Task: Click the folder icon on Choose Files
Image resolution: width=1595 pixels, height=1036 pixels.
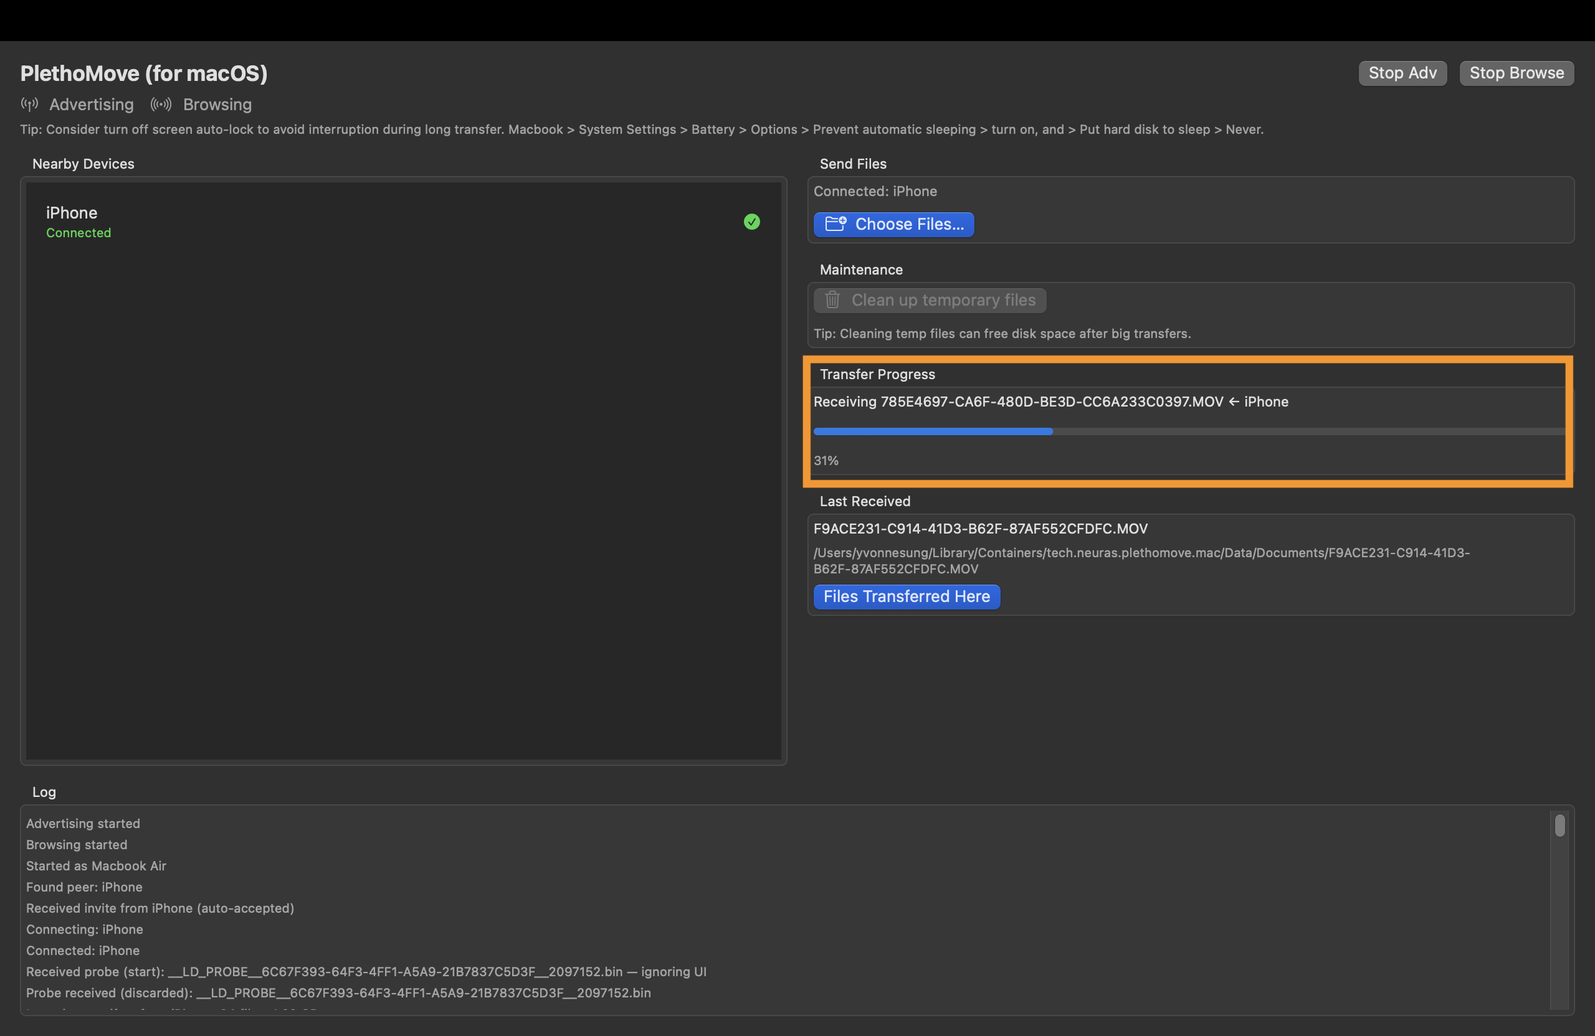Action: point(835,224)
